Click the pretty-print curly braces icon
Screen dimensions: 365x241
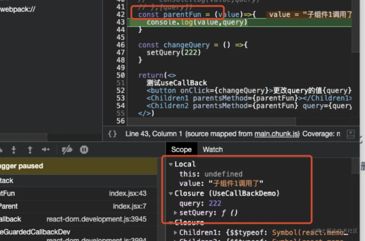[x=112, y=134]
